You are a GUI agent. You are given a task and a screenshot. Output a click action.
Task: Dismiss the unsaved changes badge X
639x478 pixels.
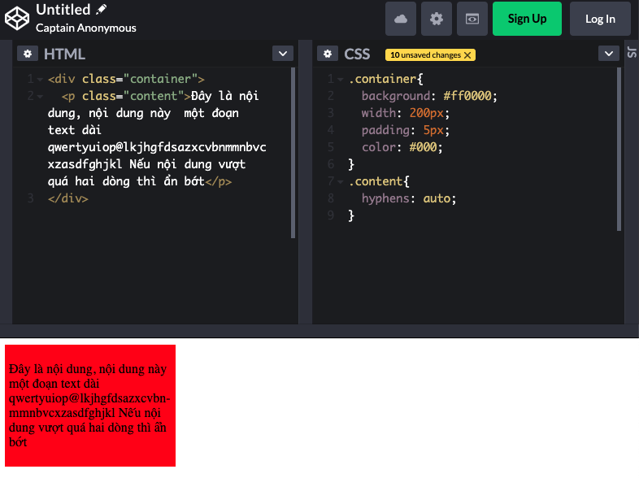point(468,55)
